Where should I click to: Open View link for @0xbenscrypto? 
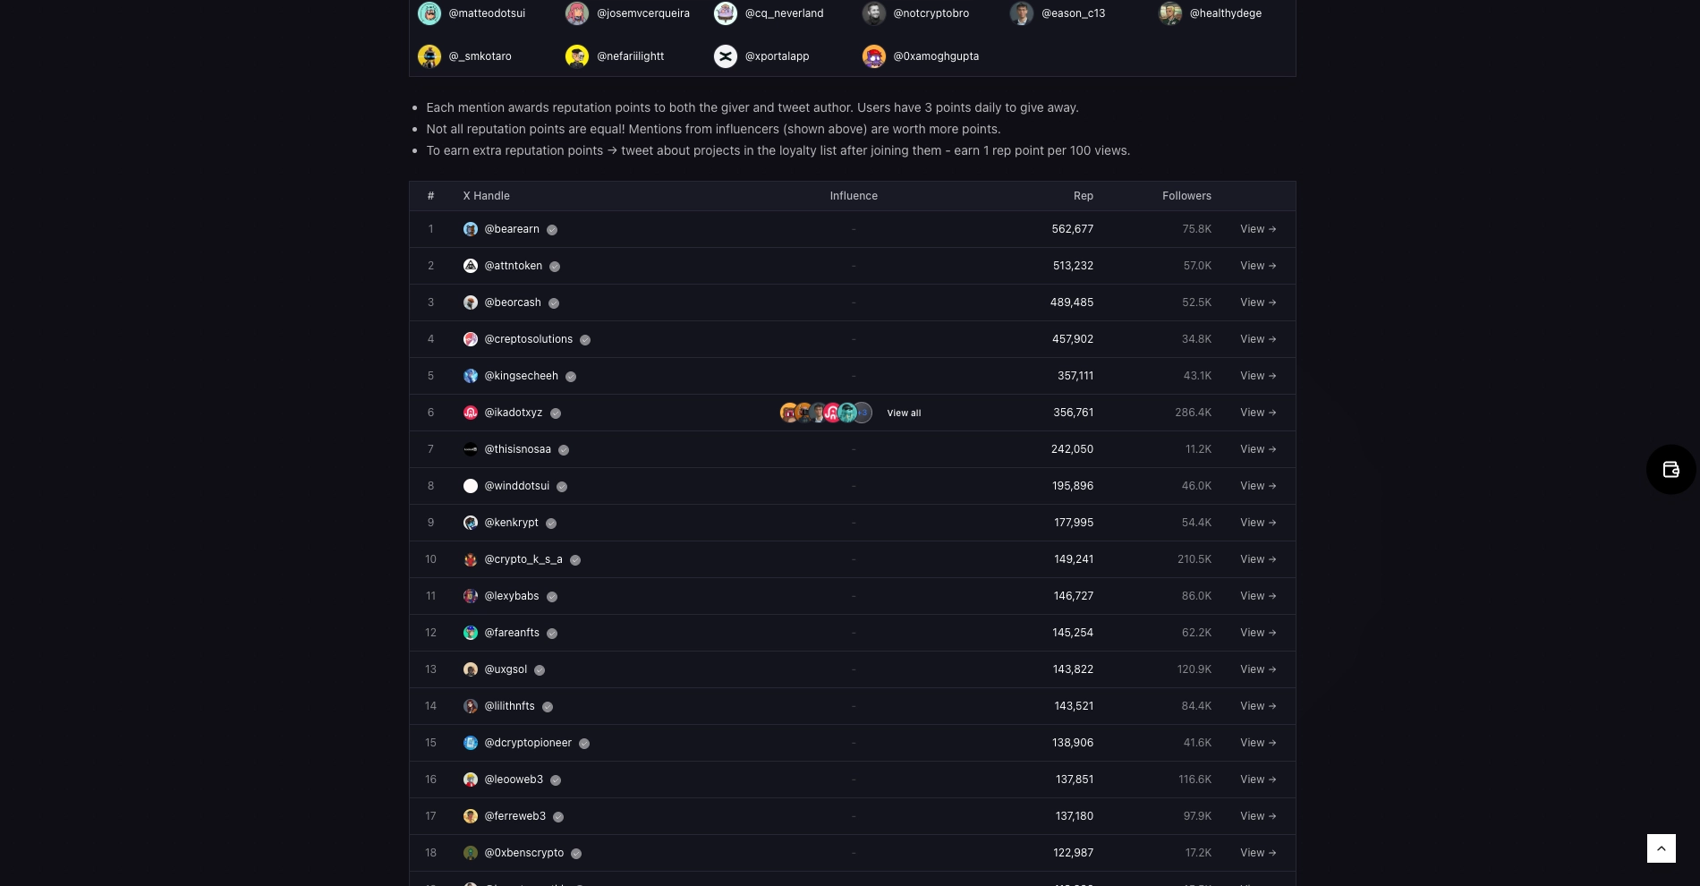1258,853
